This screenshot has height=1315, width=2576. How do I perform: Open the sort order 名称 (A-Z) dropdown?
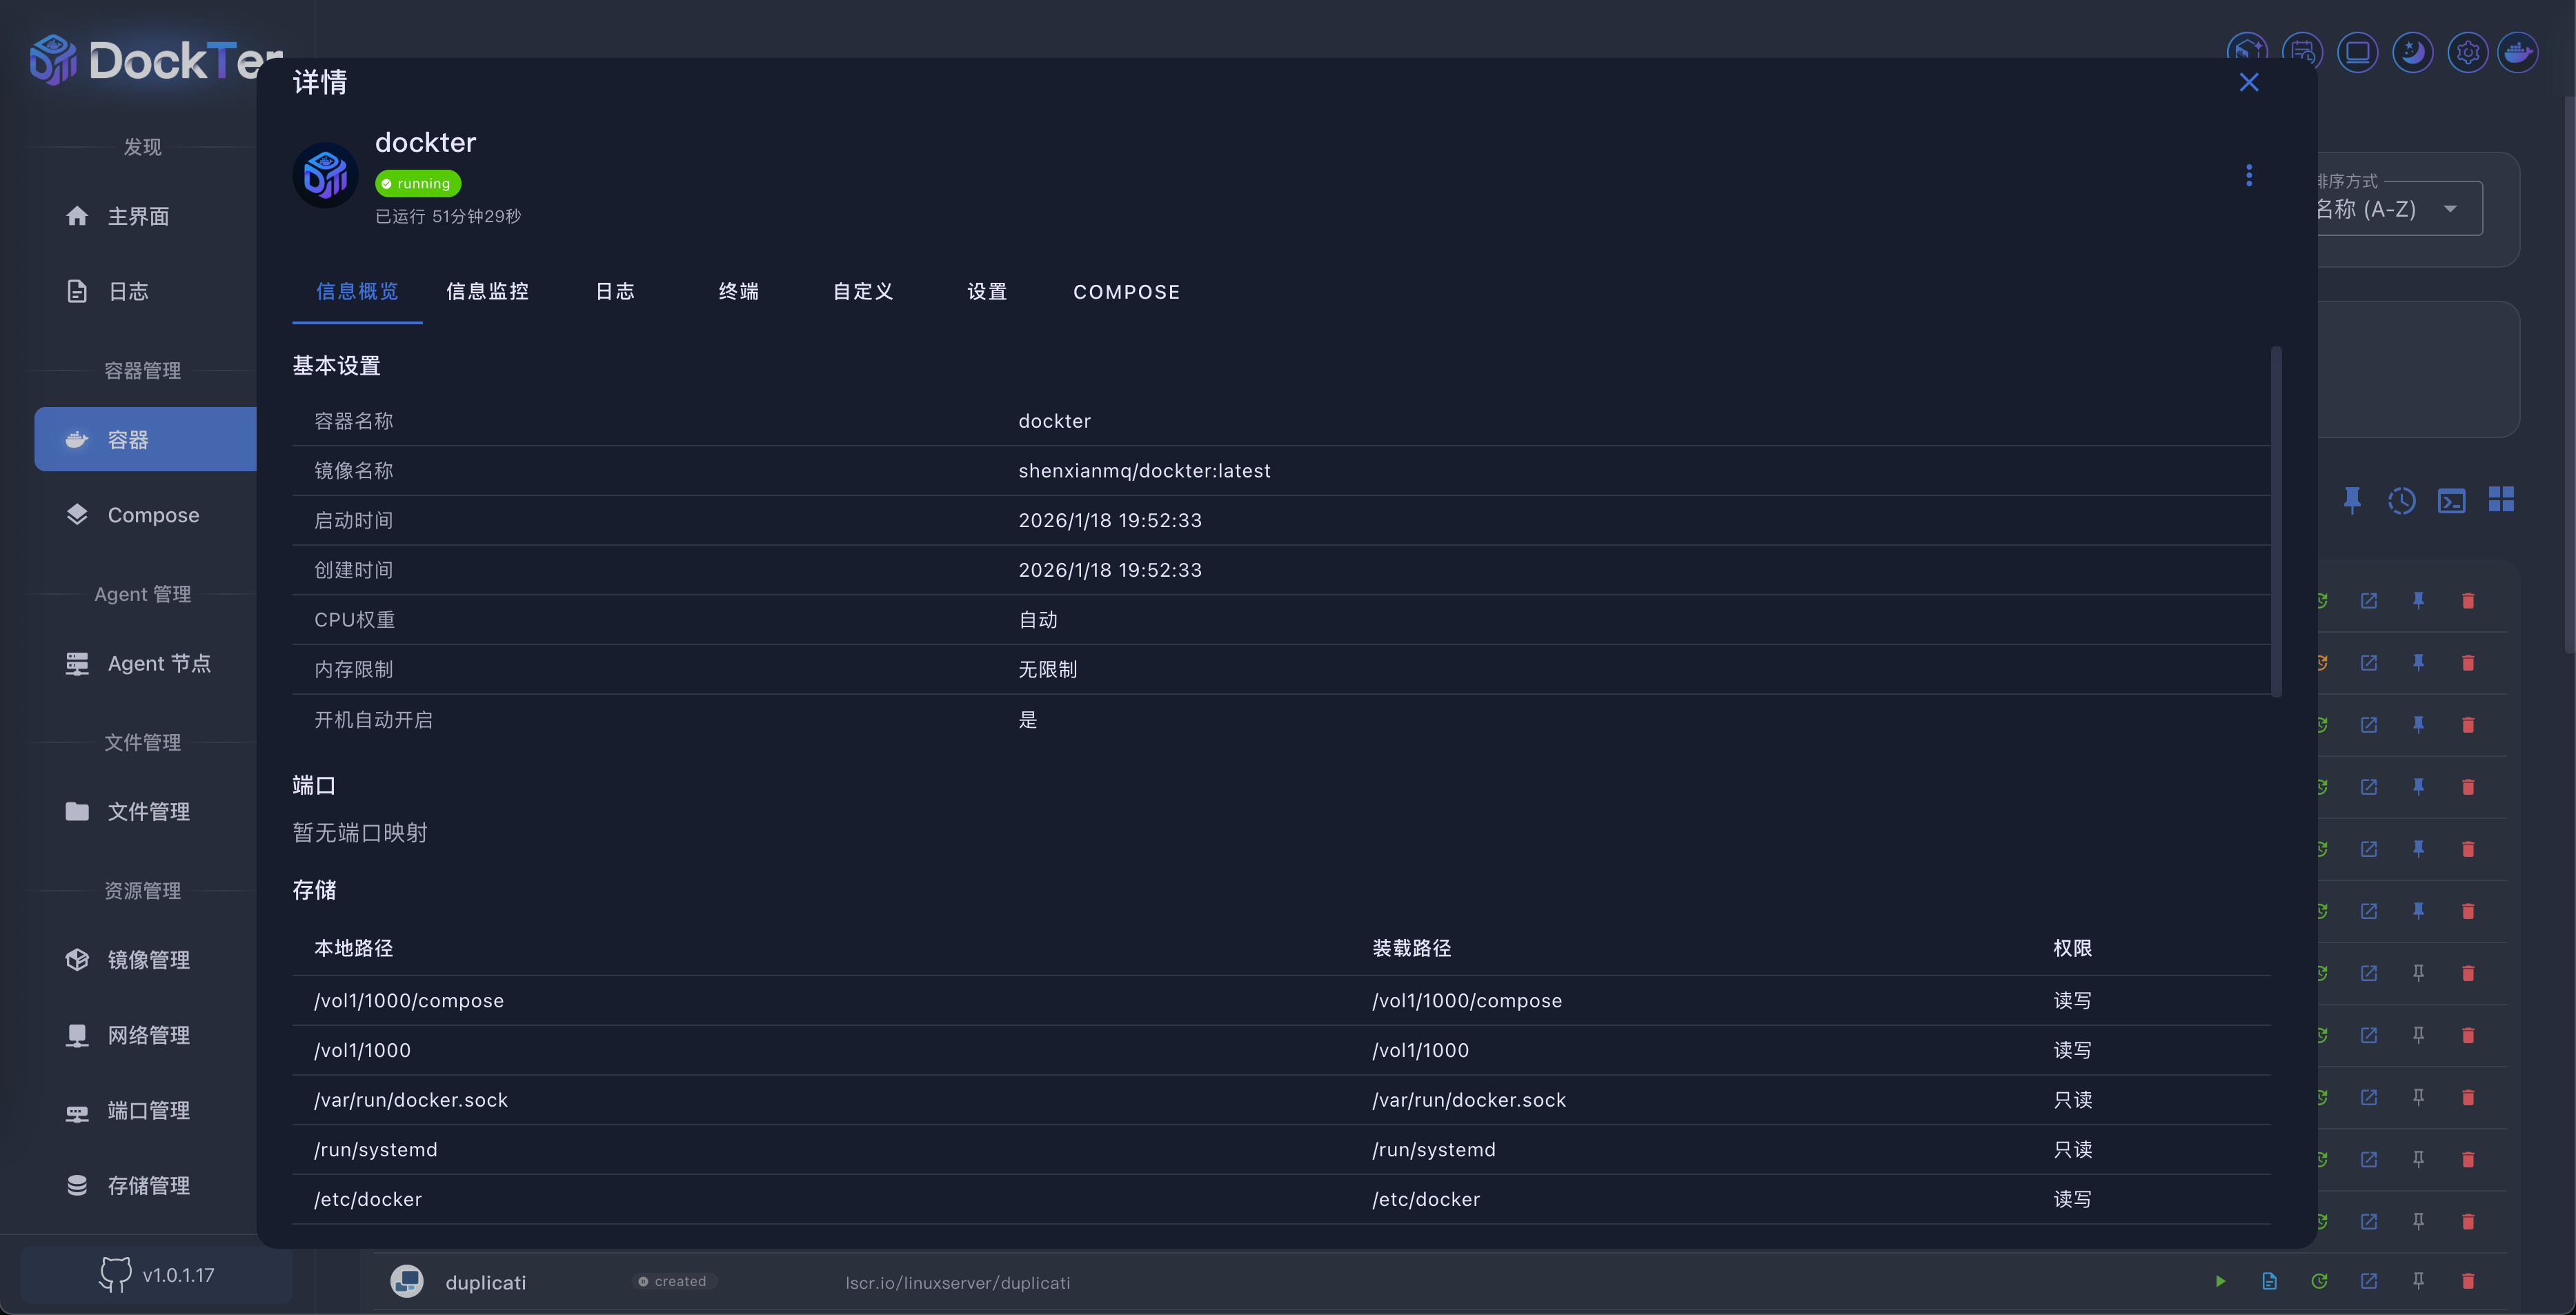click(x=2400, y=209)
